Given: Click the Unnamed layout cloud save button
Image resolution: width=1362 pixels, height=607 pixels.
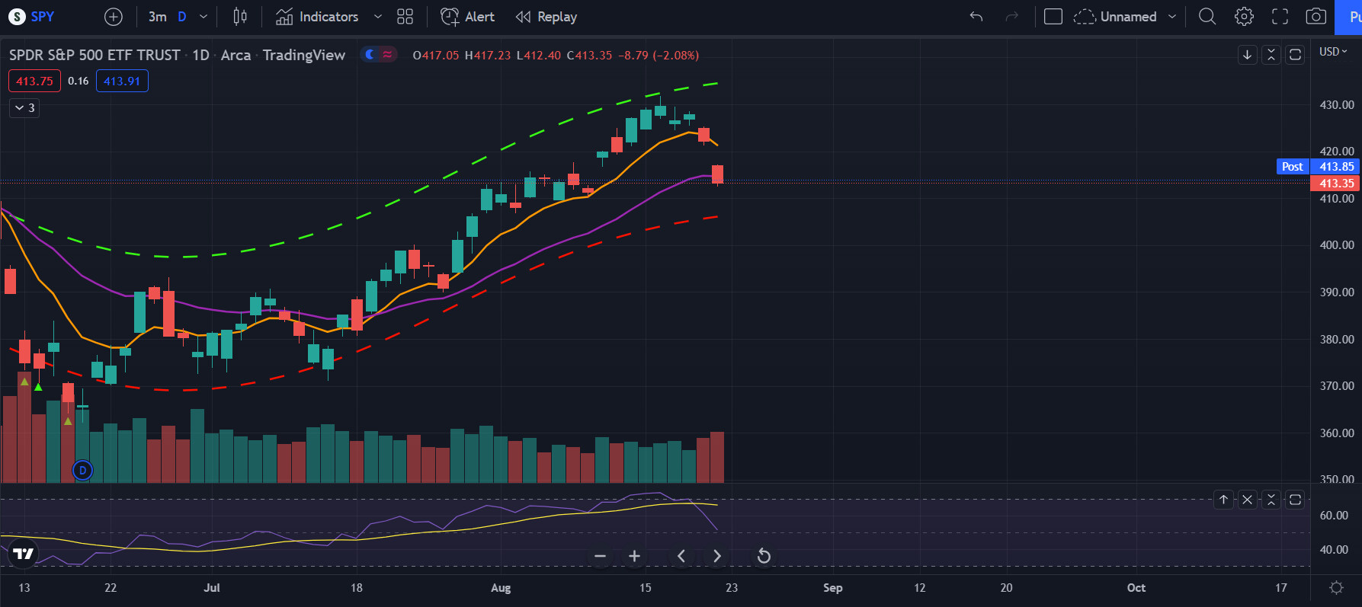Looking at the screenshot, I should [1115, 17].
